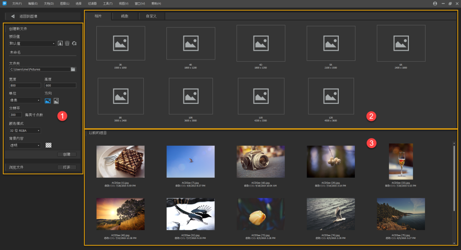The image size is (461, 250).
Task: Click the browse folder icon
Action: (x=73, y=69)
